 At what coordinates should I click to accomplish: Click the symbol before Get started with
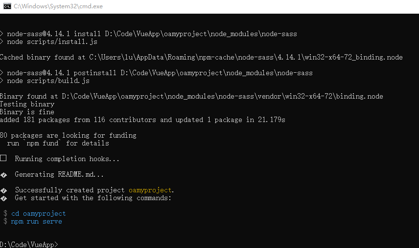[x=3, y=198]
